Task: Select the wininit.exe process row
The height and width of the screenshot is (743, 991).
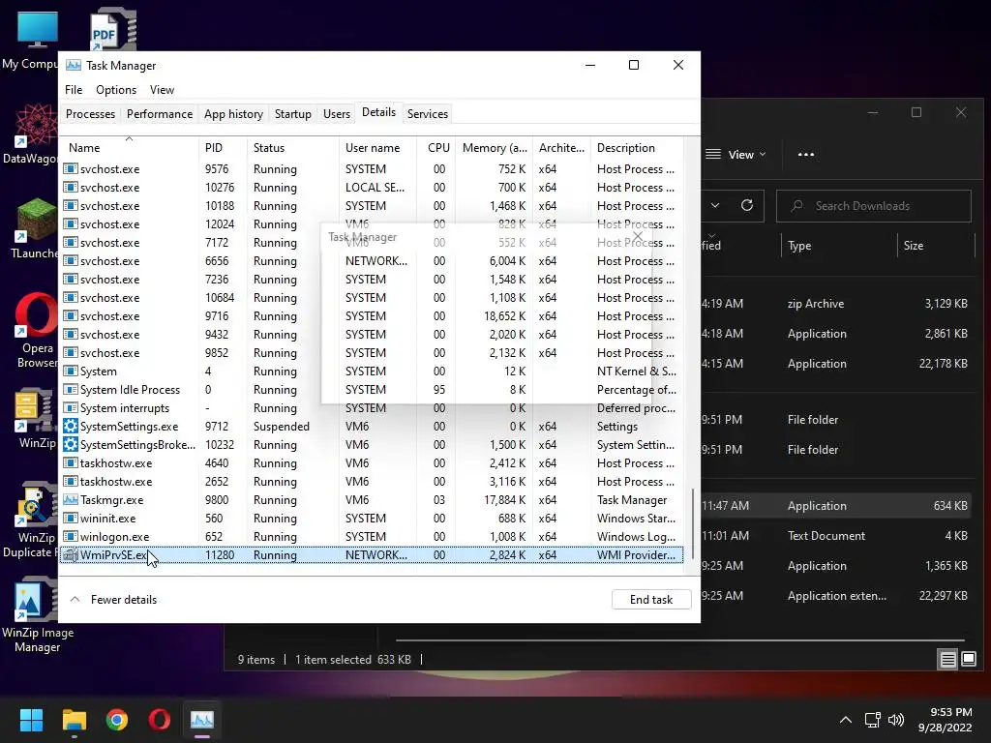Action: [x=372, y=519]
